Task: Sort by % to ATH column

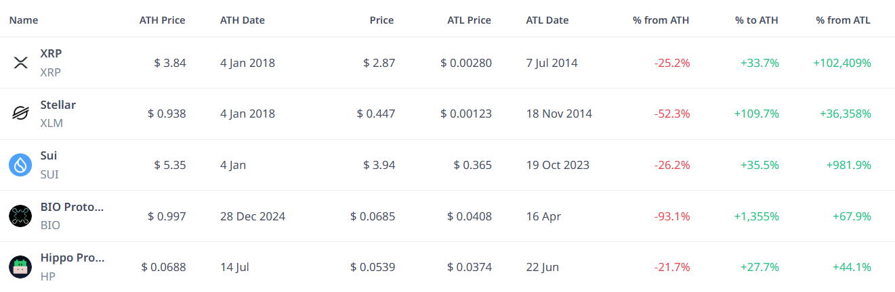Action: 757,20
